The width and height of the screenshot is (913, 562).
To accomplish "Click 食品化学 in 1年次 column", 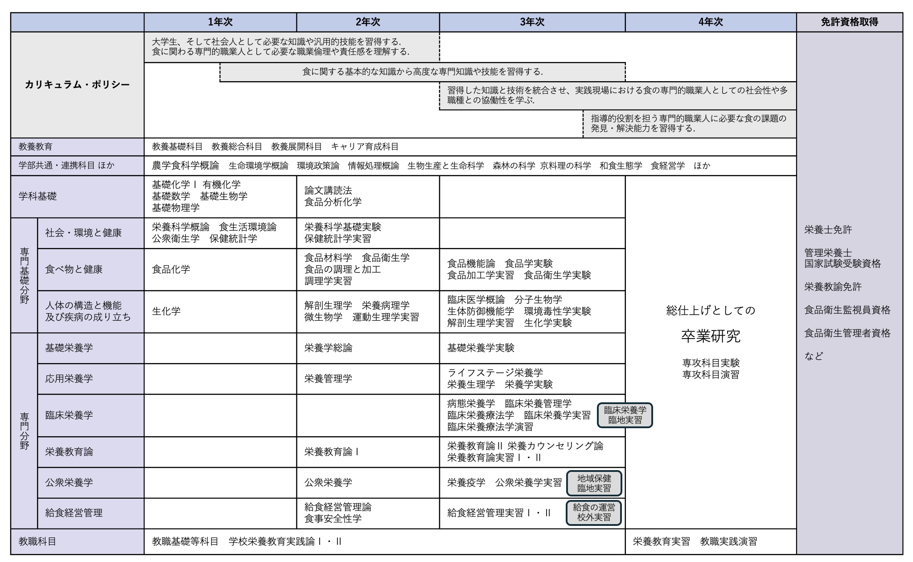I will 171,269.
